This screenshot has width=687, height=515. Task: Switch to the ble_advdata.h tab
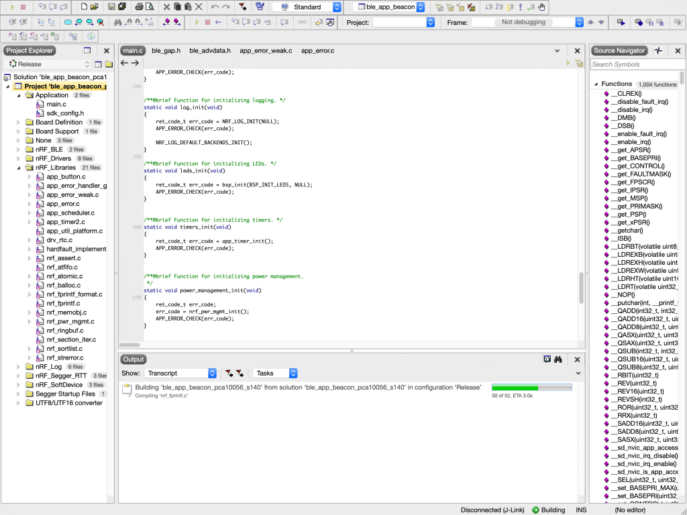point(210,50)
